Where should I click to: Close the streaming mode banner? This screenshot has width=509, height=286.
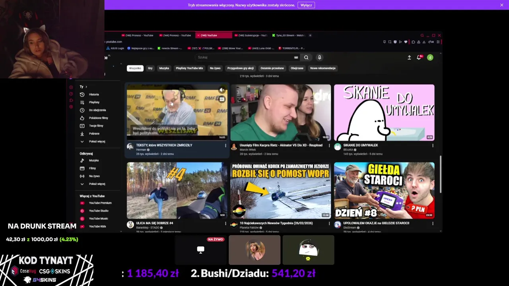point(502,5)
